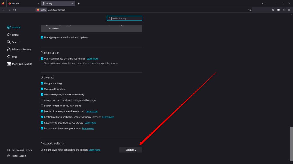Go to the Sync settings section
This screenshot has height=164, width=293.
(15, 57)
